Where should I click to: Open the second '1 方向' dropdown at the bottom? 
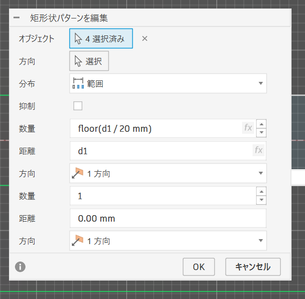(168, 241)
